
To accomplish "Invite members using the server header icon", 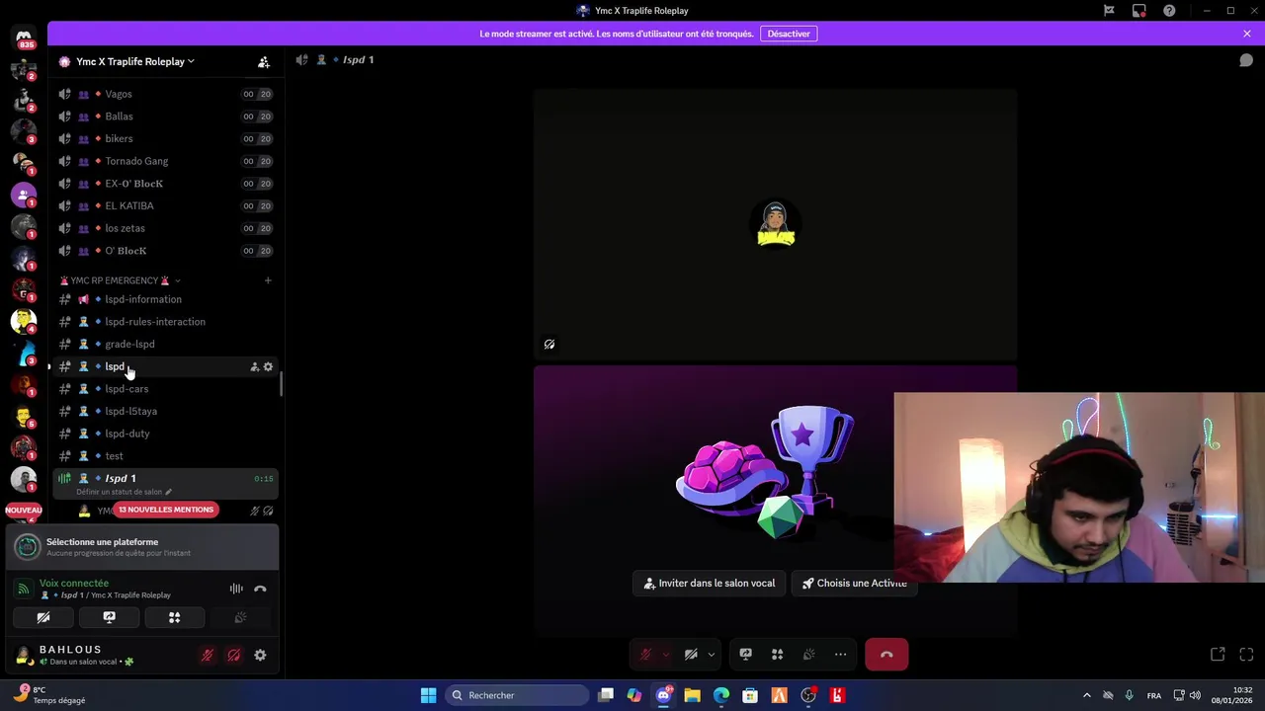I will pos(264,62).
